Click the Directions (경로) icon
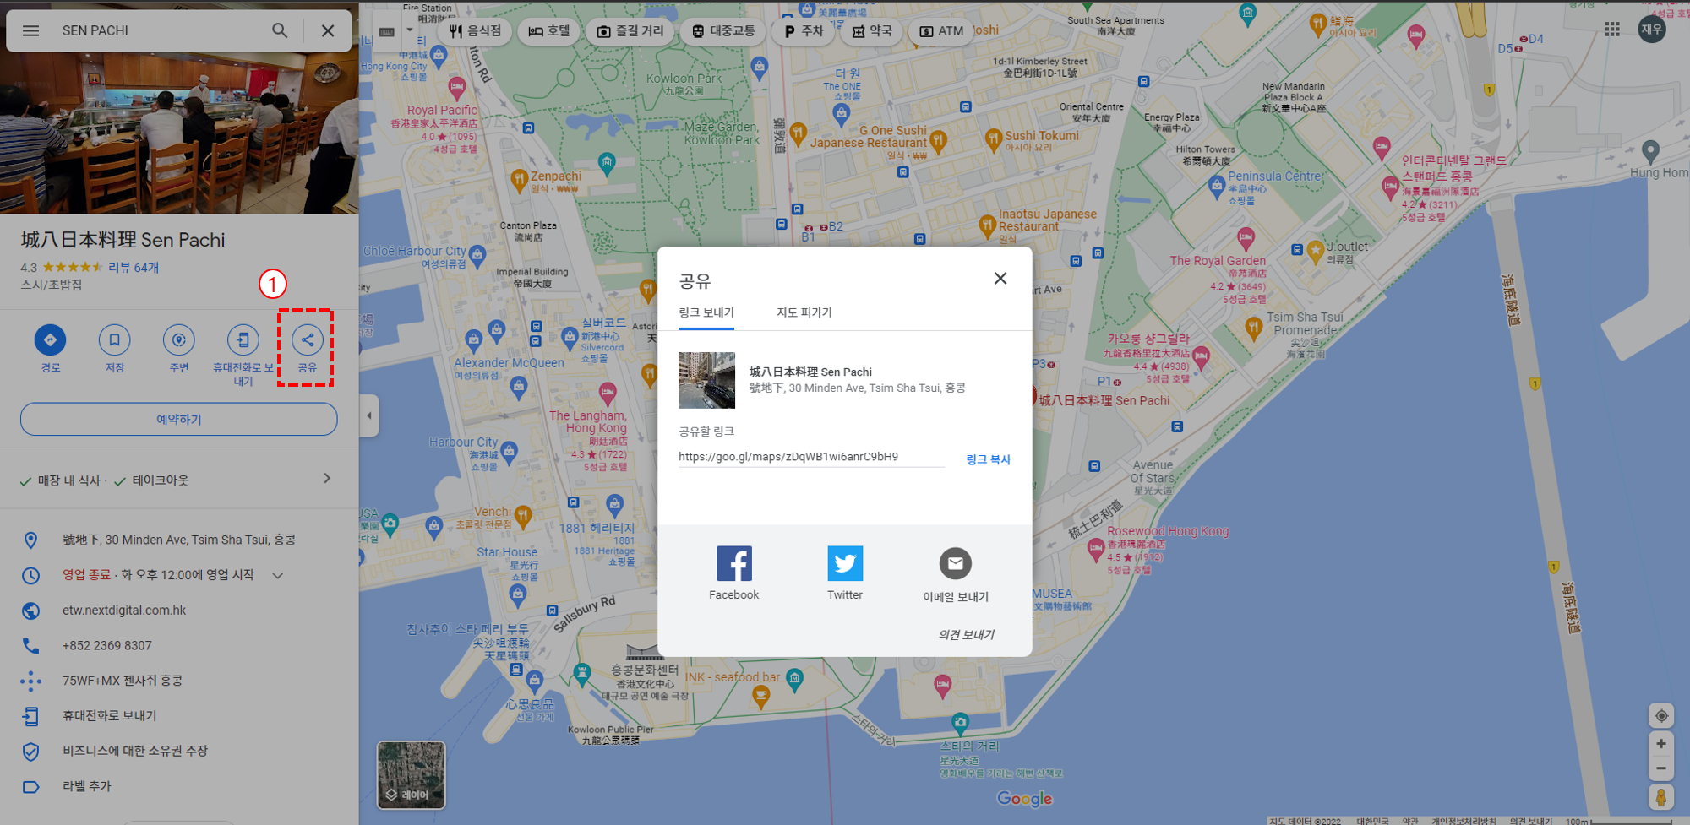Screen dimensions: 1690x825 coord(50,339)
